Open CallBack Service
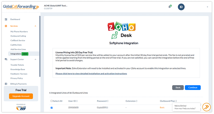 point(18,41)
